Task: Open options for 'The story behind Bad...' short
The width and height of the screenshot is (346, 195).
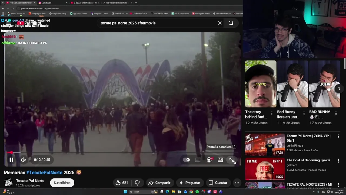Action: pos(272,113)
